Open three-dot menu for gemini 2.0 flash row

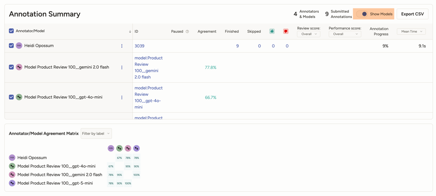tap(122, 68)
